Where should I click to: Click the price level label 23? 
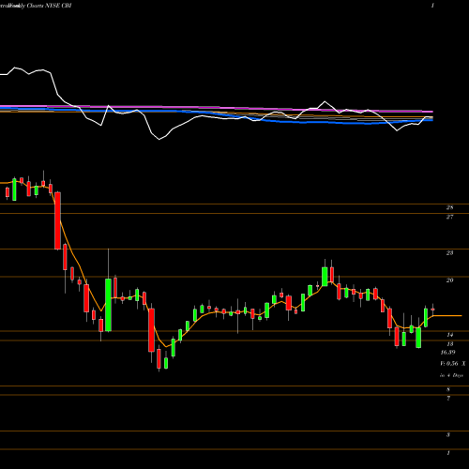point(449,252)
